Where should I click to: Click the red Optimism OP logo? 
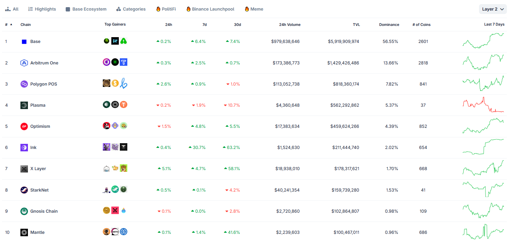pyautogui.click(x=24, y=126)
